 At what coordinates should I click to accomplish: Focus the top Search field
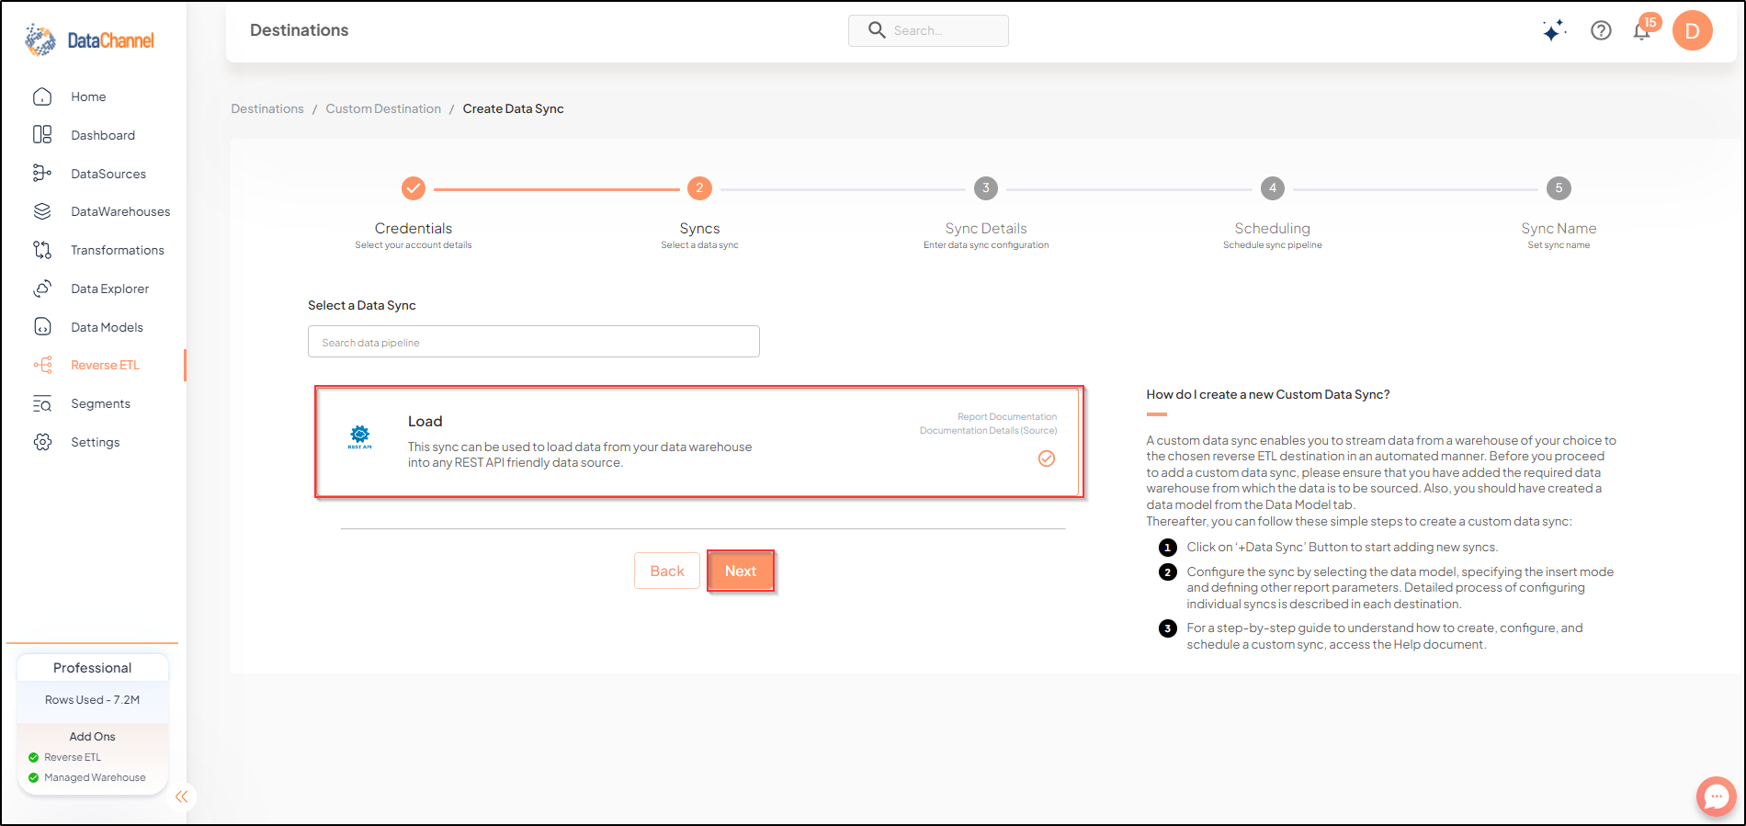928,30
